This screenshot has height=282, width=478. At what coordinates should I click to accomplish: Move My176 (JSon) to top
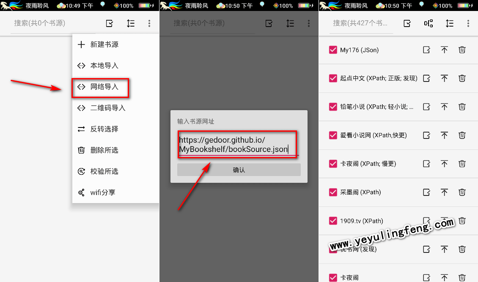pos(445,50)
